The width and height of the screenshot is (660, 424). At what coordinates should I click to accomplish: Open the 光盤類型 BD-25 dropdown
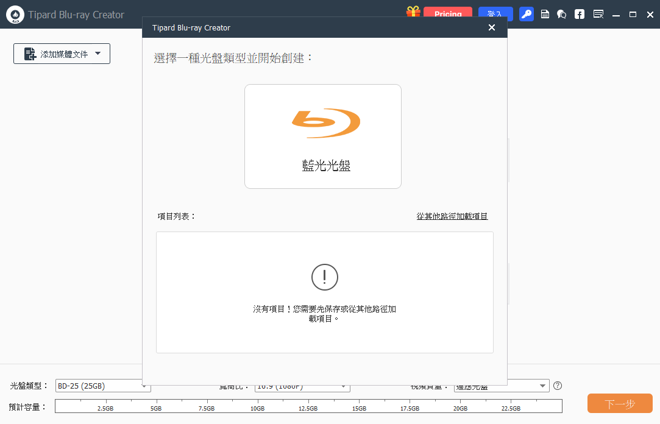[x=102, y=386]
